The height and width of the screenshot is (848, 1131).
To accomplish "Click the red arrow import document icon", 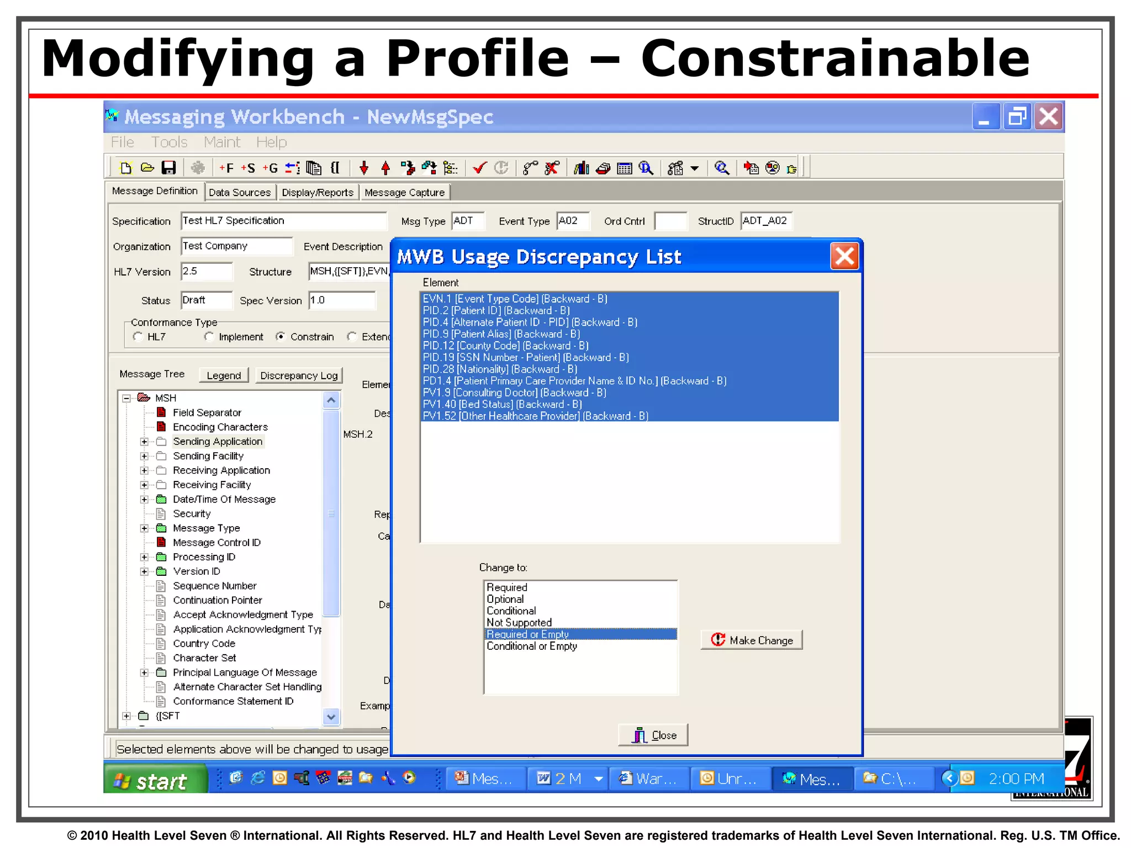I will (751, 168).
